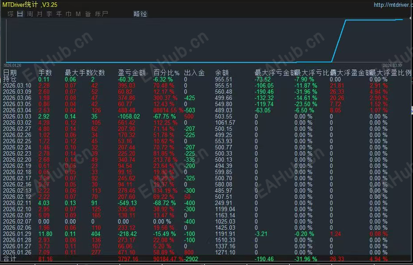Click the 1510.33 balance value
The height and width of the screenshot is (265, 413).
pyautogui.click(x=225, y=240)
